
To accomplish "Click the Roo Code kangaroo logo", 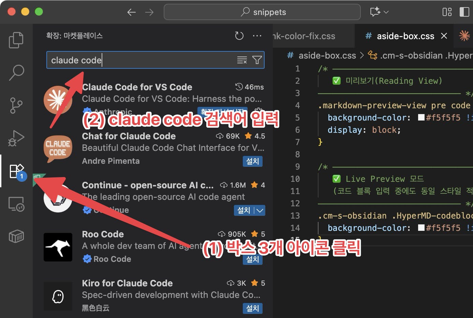I will tap(58, 247).
